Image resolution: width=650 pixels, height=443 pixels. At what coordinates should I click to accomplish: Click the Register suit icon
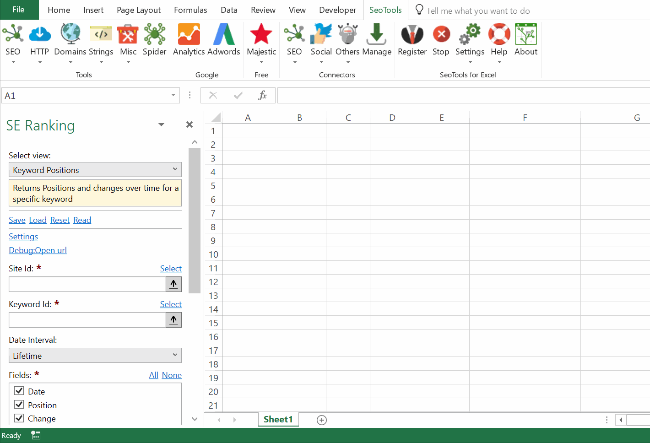point(412,34)
